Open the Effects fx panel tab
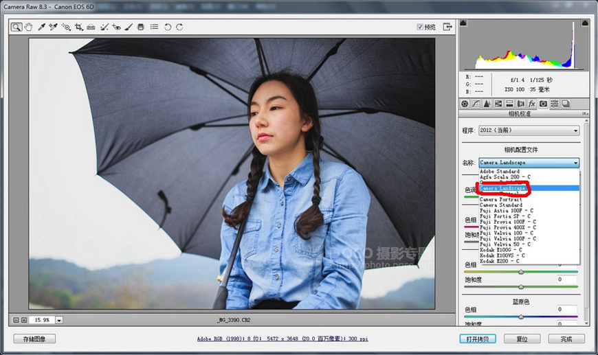 point(531,104)
